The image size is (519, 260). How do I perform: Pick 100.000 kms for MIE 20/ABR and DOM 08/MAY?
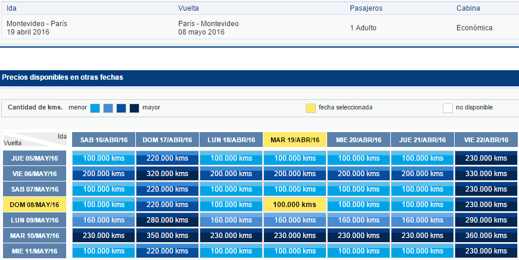click(x=359, y=205)
